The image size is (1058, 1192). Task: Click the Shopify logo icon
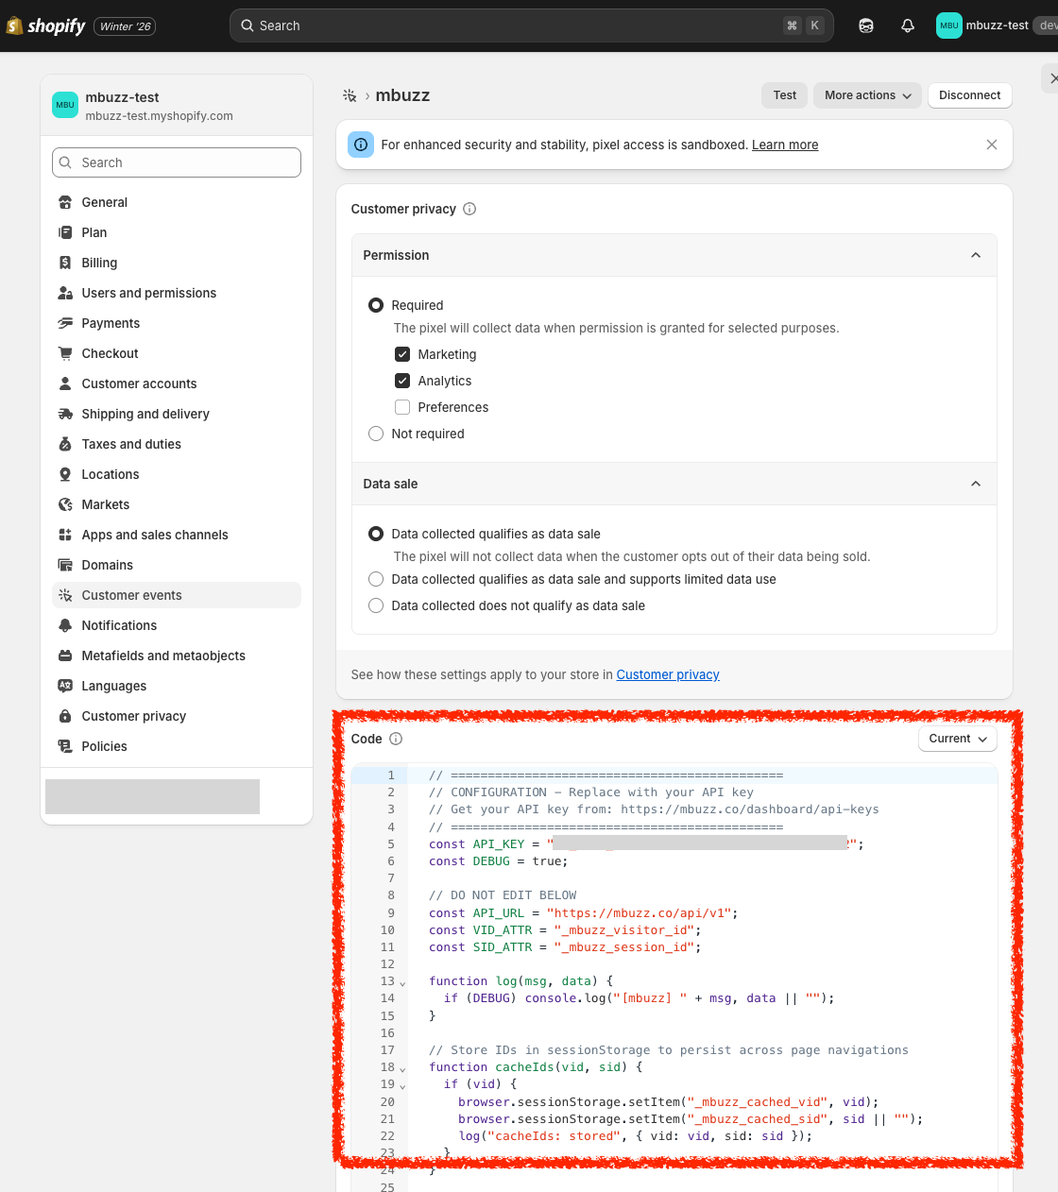click(15, 26)
